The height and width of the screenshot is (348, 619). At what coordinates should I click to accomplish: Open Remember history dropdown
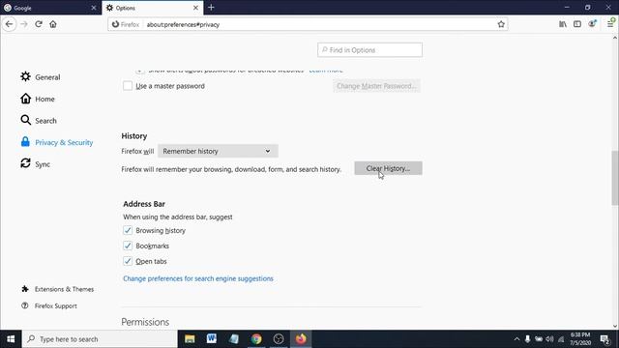tap(218, 151)
